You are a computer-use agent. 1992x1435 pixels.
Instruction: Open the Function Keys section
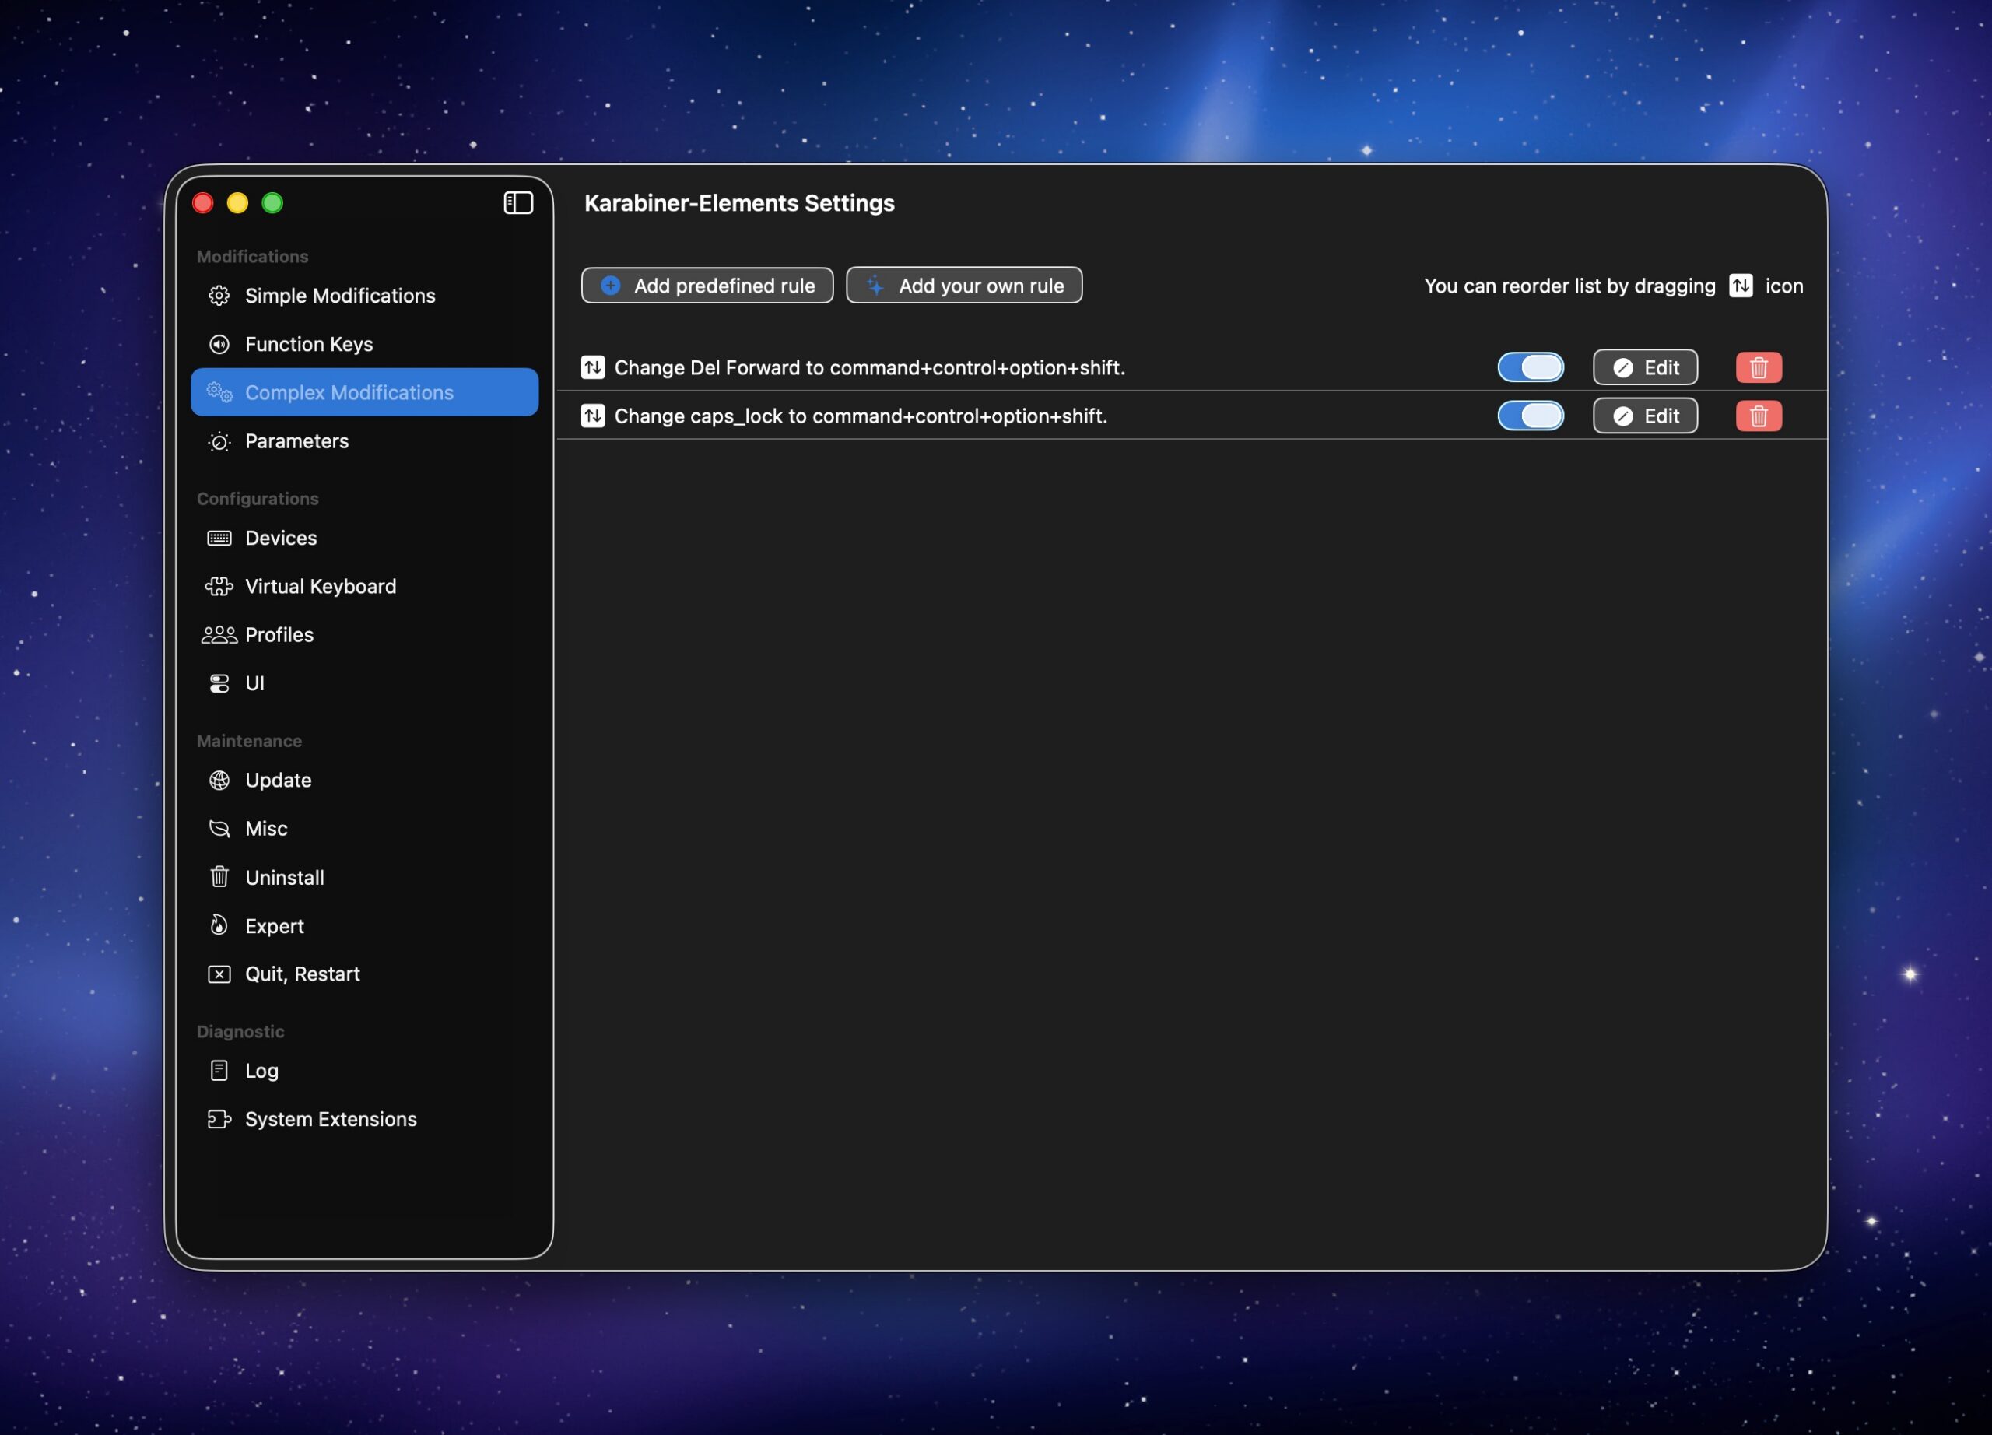308,344
